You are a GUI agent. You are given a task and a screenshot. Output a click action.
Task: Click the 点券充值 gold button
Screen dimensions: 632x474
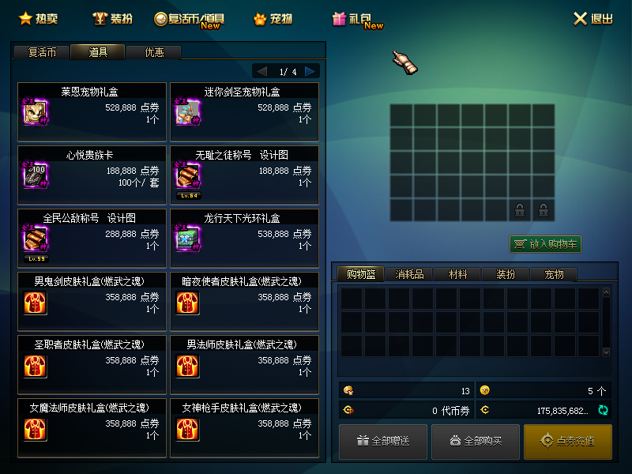click(568, 442)
